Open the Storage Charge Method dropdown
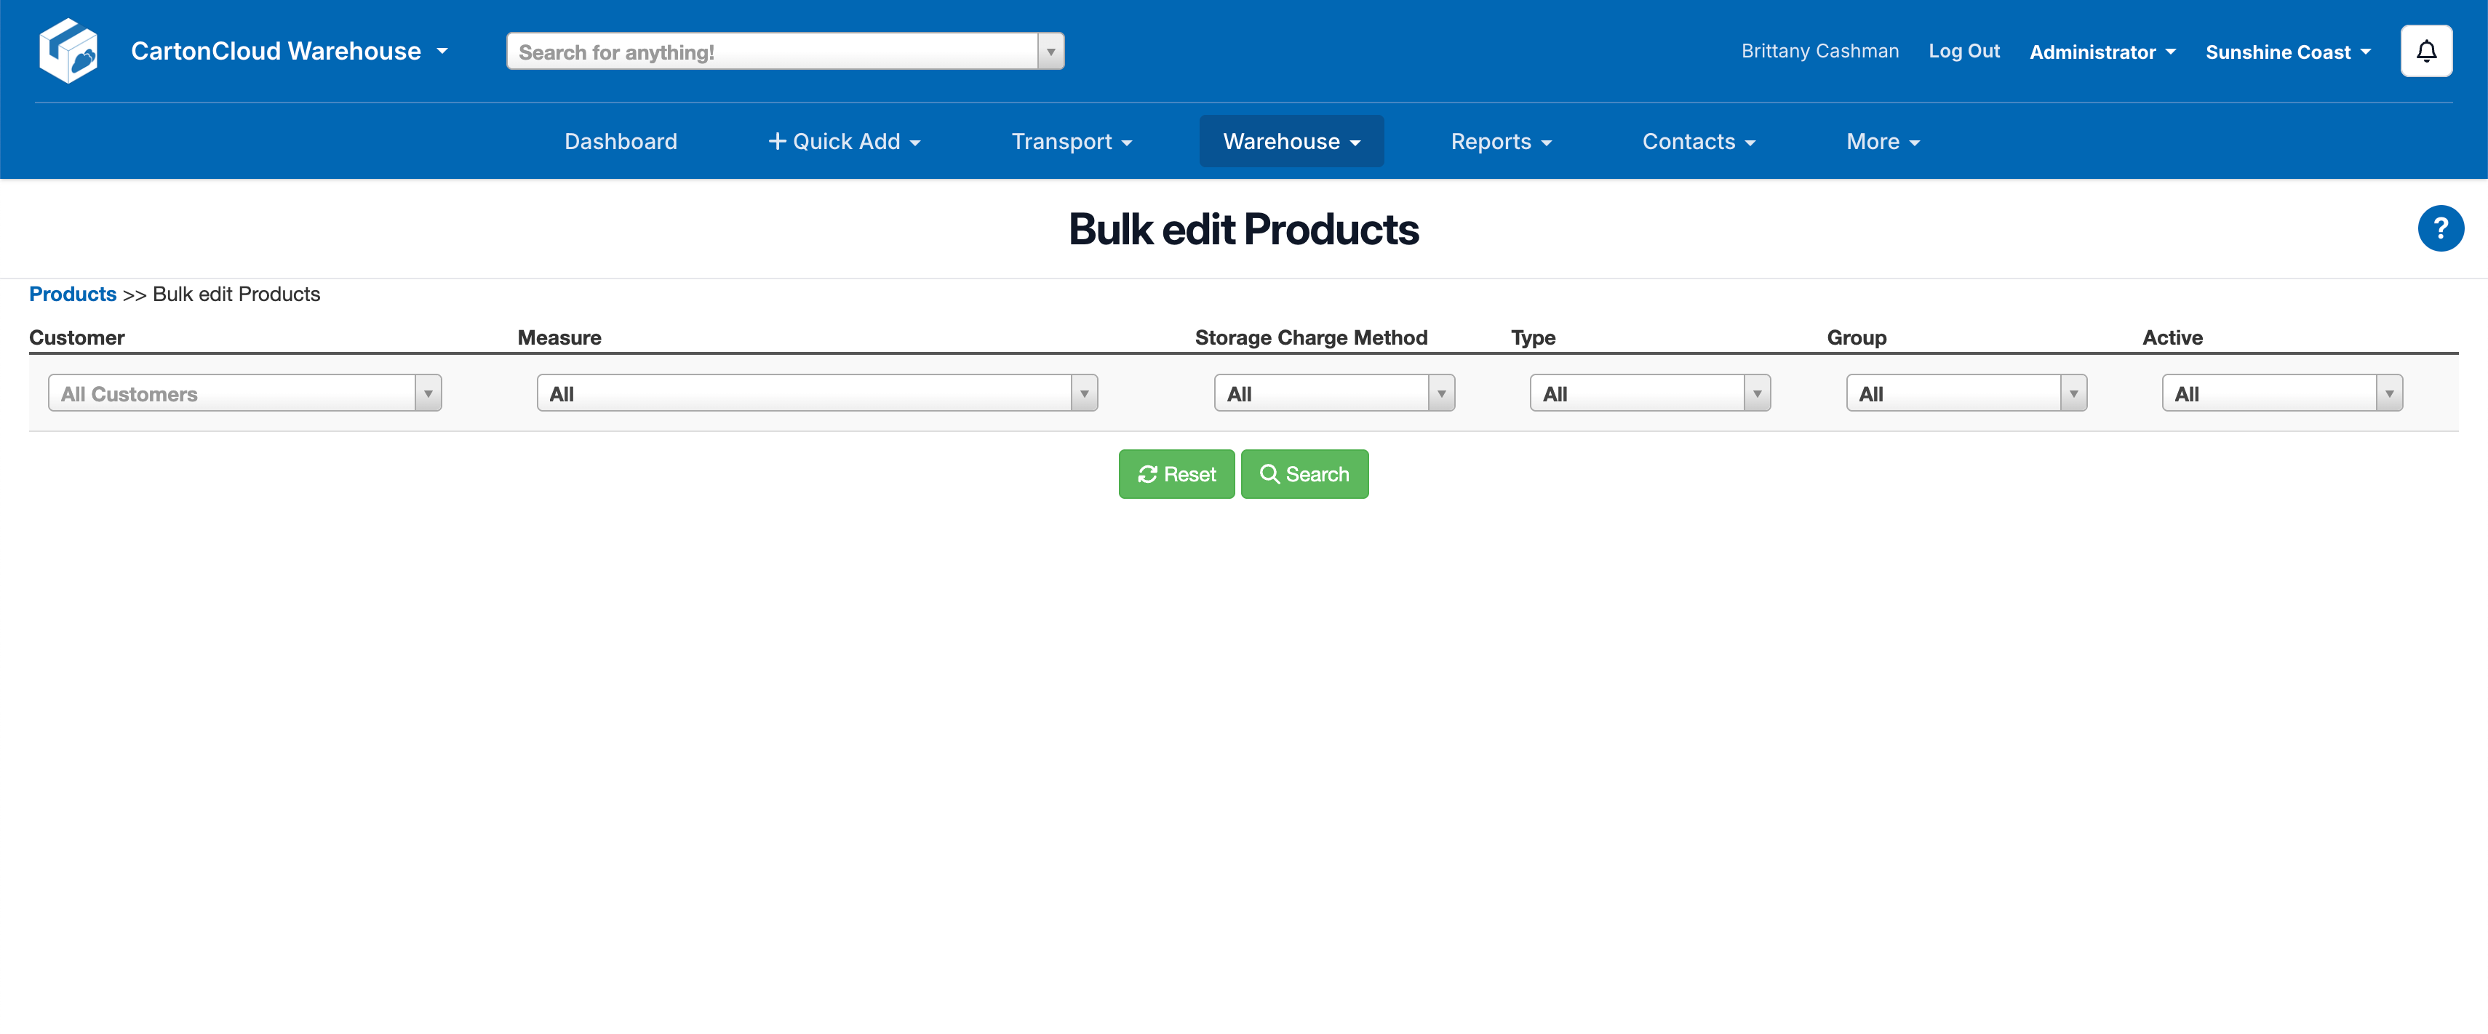The image size is (2488, 1034). point(1333,394)
